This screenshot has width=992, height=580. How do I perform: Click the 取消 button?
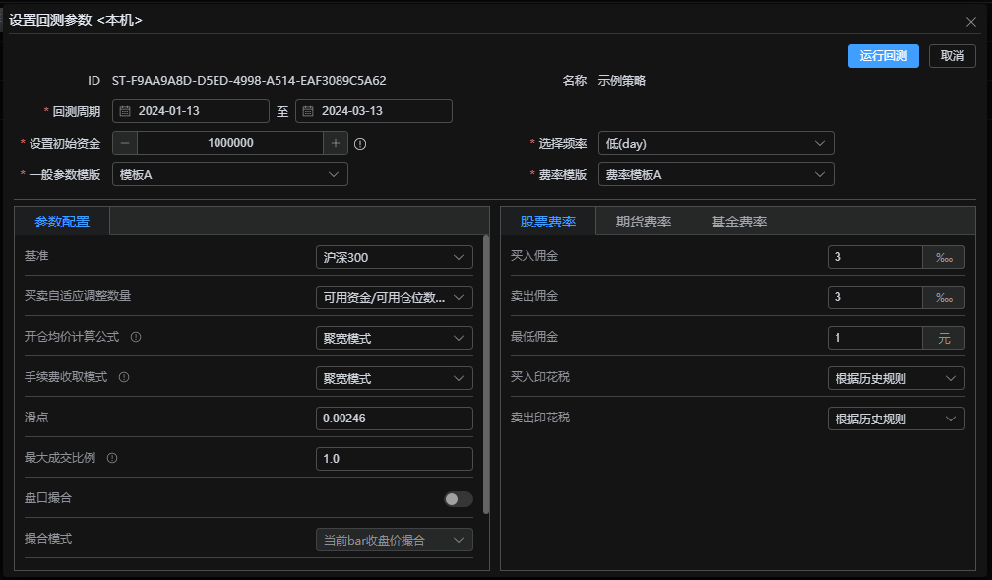point(952,56)
